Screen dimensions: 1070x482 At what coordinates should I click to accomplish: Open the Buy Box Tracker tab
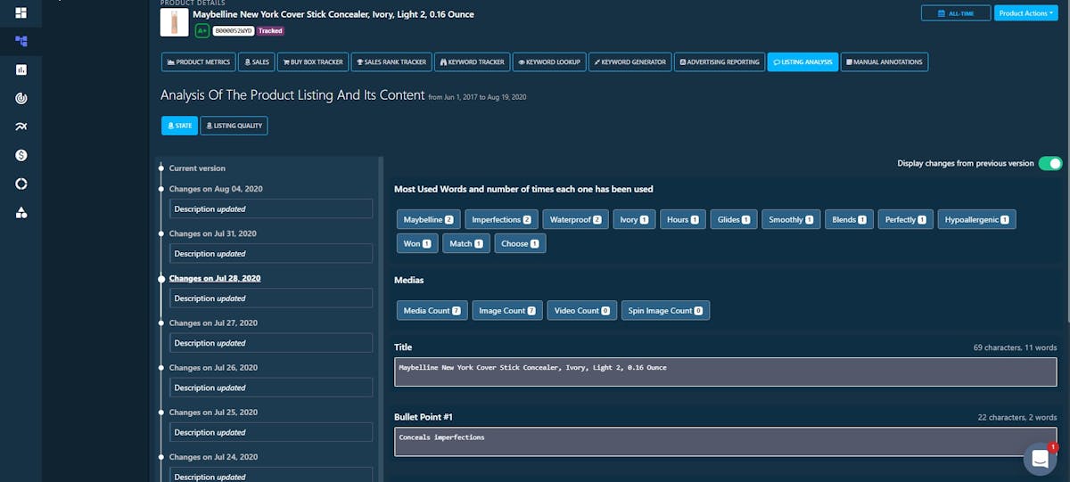313,62
